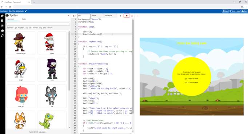Screen dimensions: 248x134
Task: Switch to the Game scene tab
Action: click(97, 16)
